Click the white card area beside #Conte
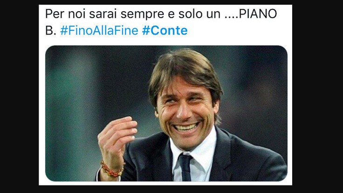 pyautogui.click(x=239, y=30)
